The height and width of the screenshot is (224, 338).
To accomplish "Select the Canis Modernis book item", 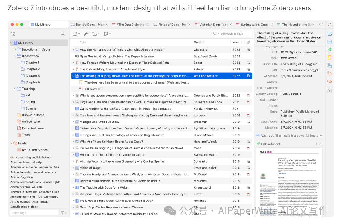I will click(x=162, y=109).
